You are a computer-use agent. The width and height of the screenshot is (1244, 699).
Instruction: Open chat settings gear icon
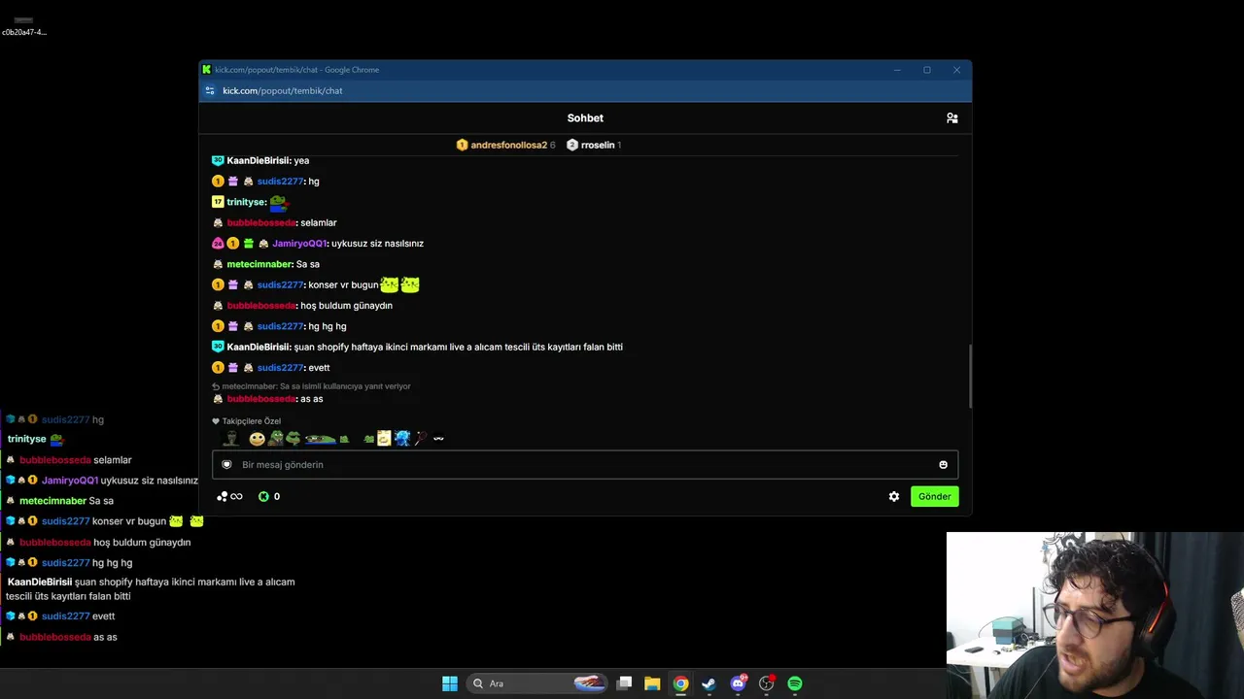894,496
